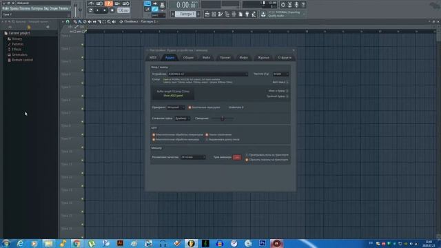Open the Patterns folder in the browser

pos(17,44)
